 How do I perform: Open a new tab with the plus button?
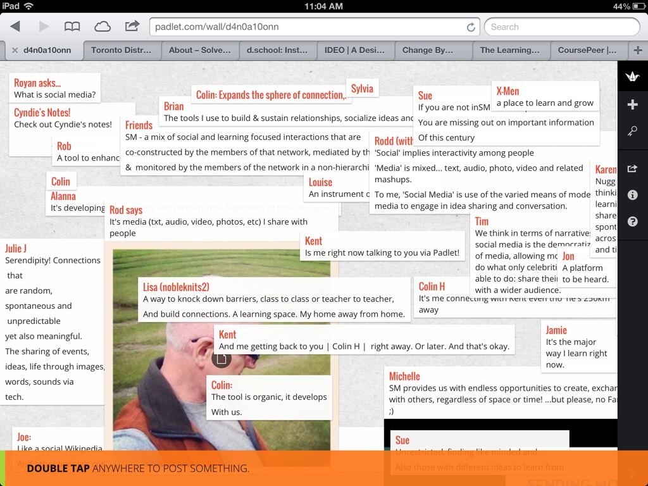(638, 50)
